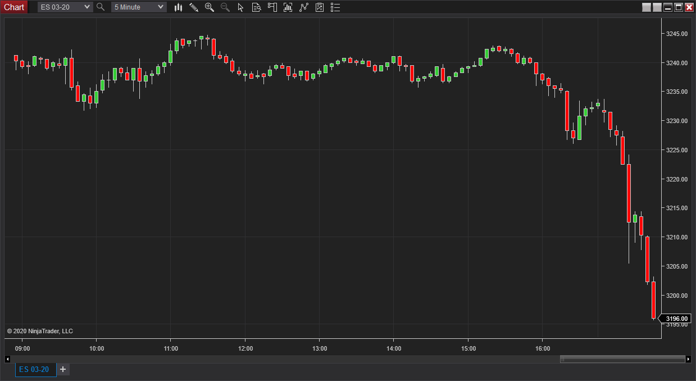Click the zoom in magnifier icon
This screenshot has width=696, height=381.
point(210,7)
